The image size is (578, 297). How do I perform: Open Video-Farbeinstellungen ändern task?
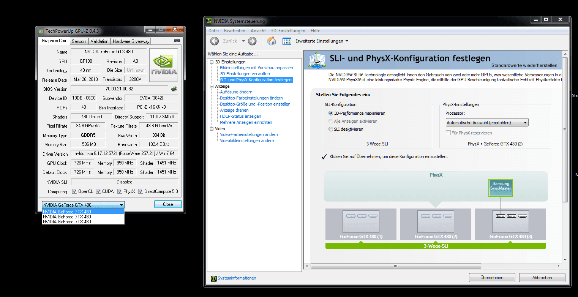249,134
